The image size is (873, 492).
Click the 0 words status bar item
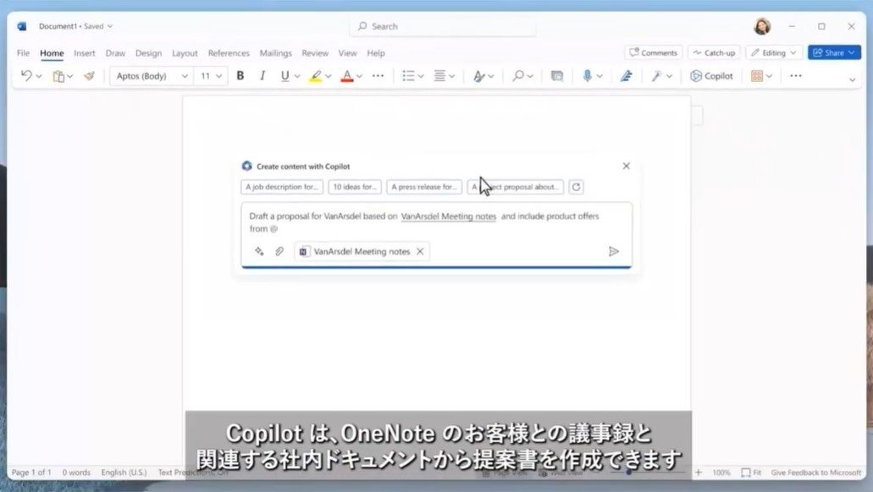(x=76, y=472)
